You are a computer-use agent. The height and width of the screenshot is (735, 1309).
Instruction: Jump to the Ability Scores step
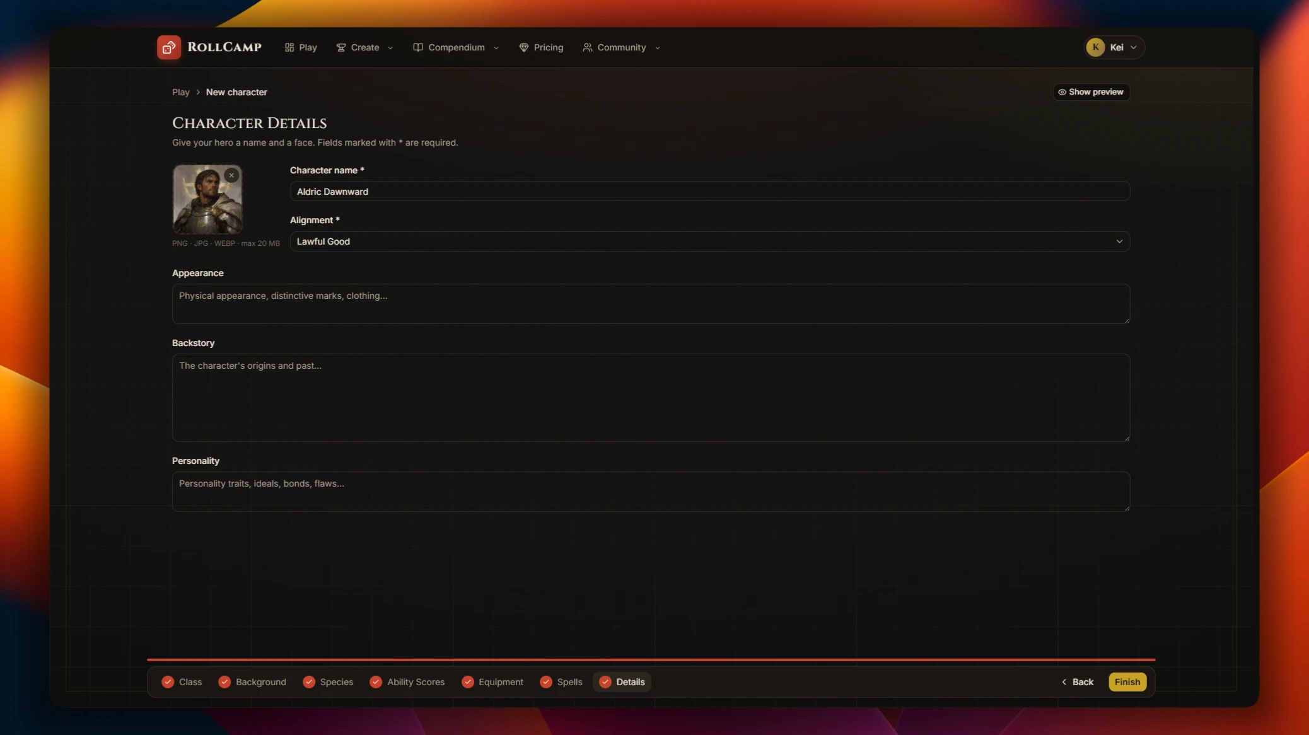(x=408, y=682)
